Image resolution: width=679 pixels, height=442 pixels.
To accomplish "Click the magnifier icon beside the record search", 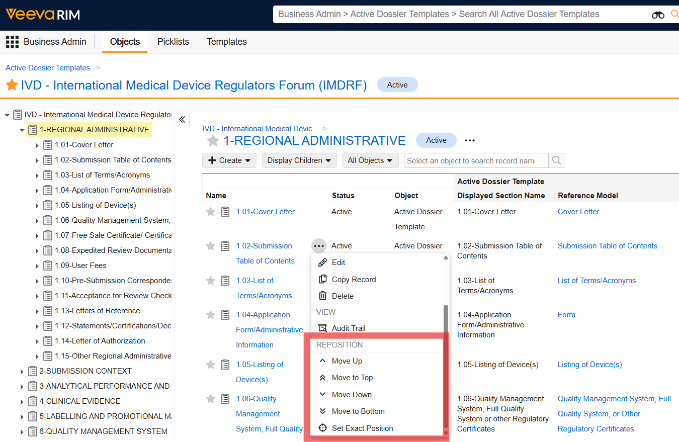I will (x=557, y=160).
